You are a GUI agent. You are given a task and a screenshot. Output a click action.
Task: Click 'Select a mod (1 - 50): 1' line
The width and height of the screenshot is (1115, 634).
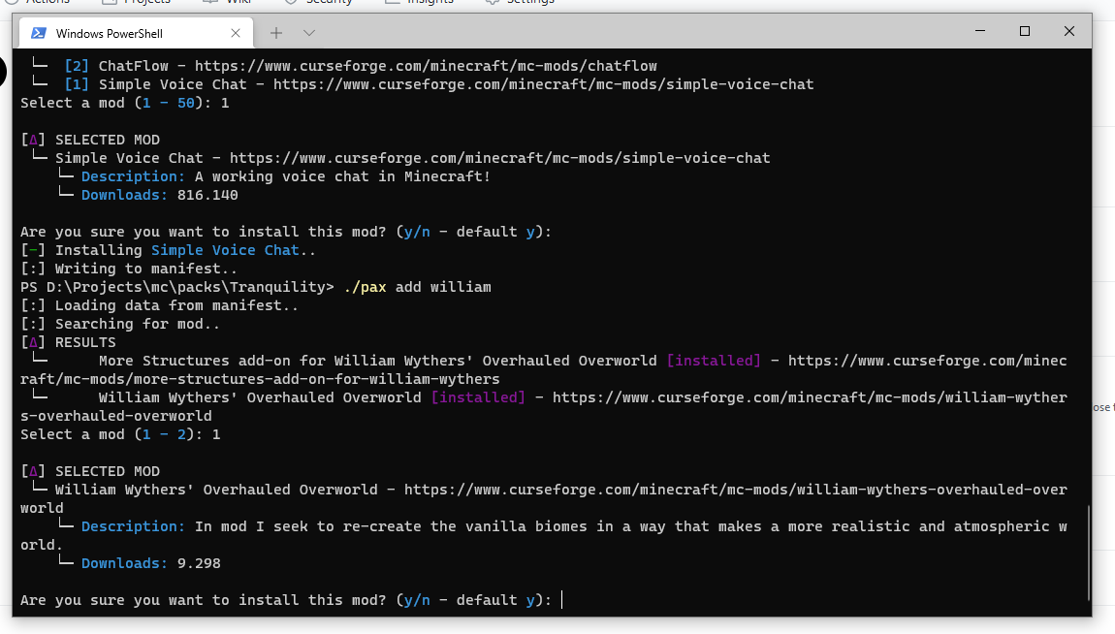[x=124, y=103]
